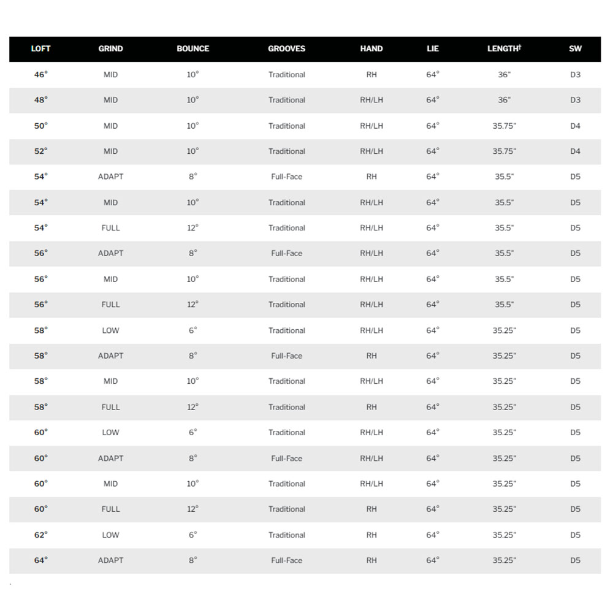This screenshot has width=613, height=613.
Task: Click the GRIND column header
Action: pyautogui.click(x=110, y=49)
